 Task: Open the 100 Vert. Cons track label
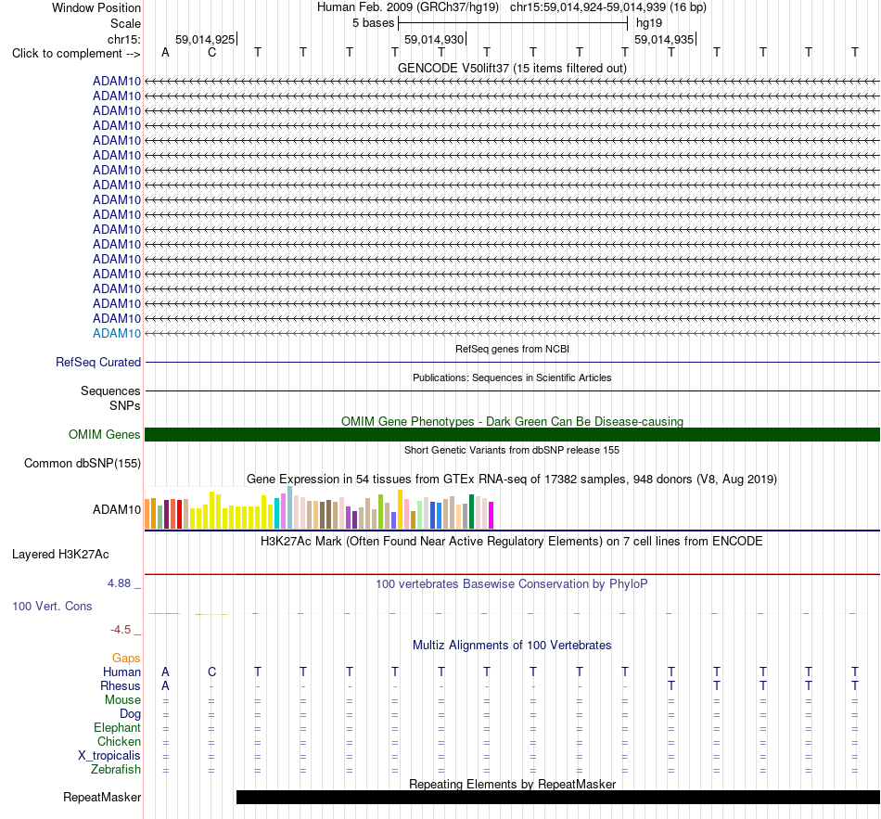tap(52, 606)
